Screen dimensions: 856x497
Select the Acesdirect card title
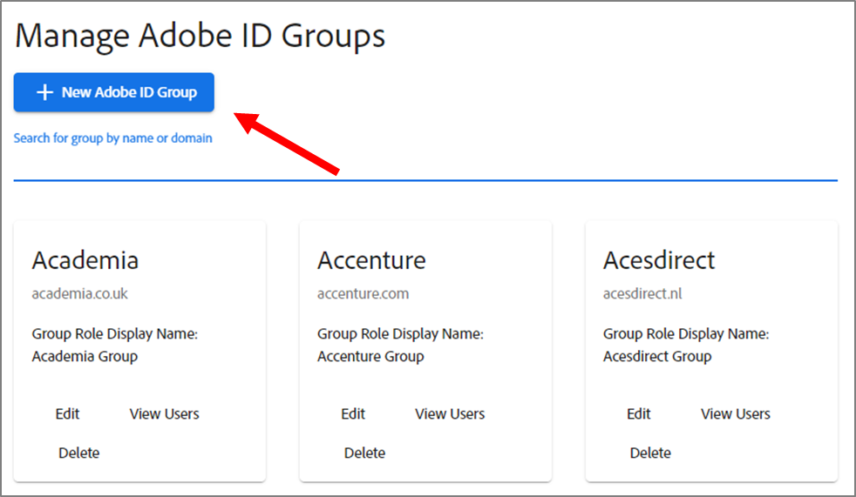point(659,260)
